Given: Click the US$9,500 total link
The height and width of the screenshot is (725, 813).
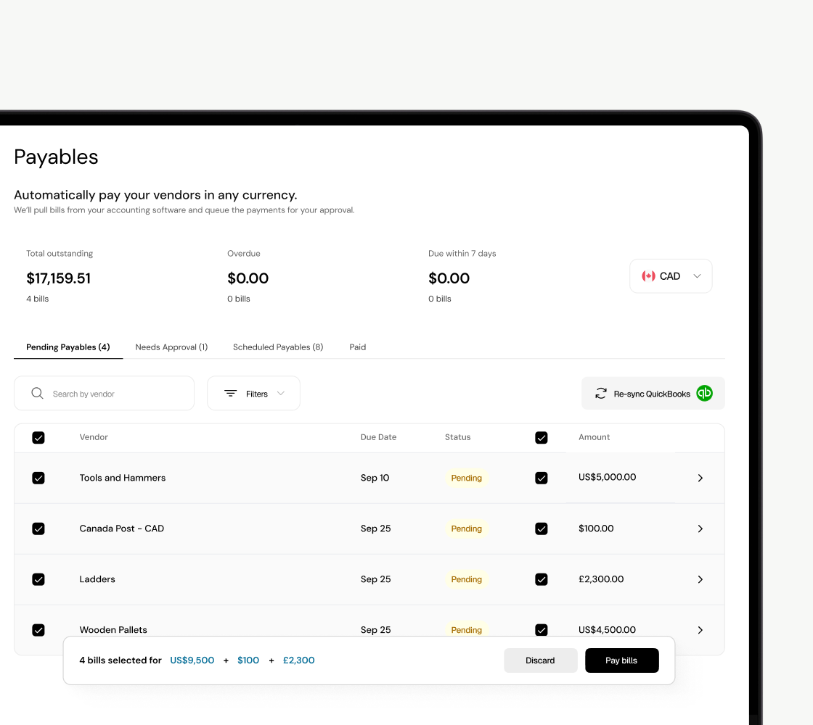Looking at the screenshot, I should (x=192, y=660).
